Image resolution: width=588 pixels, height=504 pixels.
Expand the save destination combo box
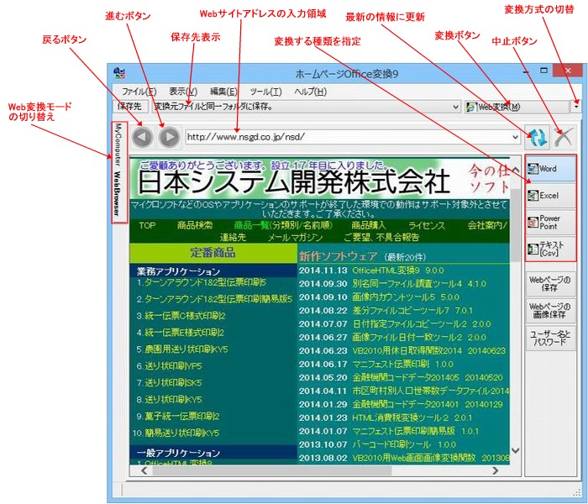tap(455, 107)
